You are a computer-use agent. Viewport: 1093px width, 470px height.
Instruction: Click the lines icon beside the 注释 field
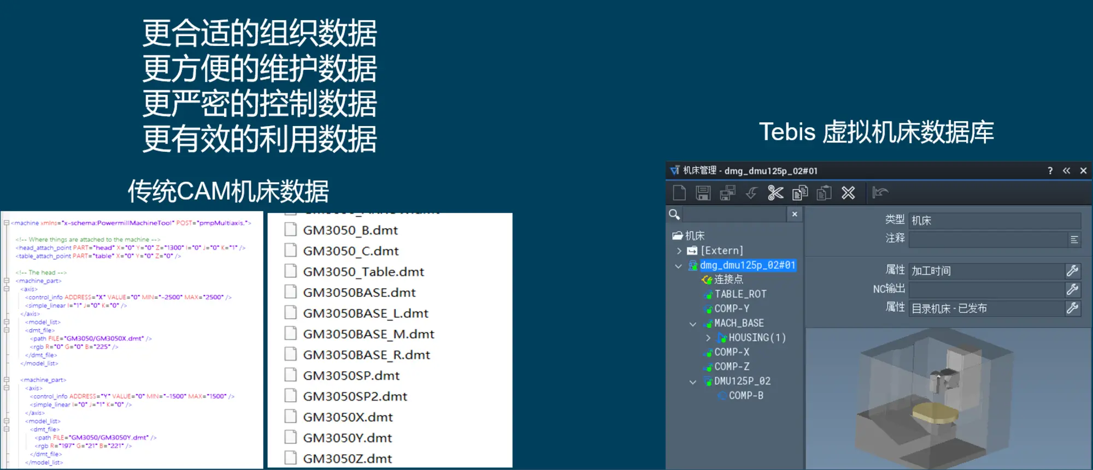point(1074,240)
